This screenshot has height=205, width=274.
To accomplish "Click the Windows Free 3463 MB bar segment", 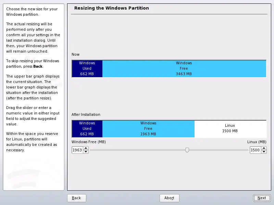I will click(x=184, y=68).
